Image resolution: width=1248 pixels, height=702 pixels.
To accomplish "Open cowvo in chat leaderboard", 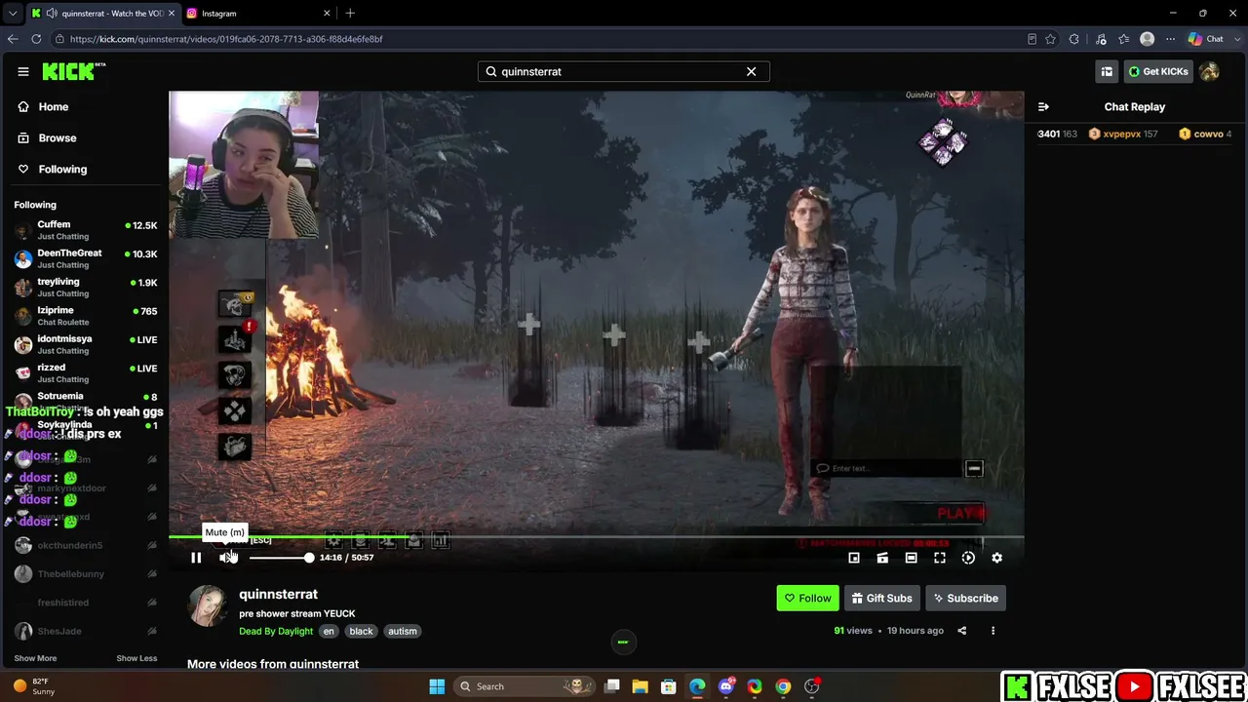I will [x=1206, y=135].
